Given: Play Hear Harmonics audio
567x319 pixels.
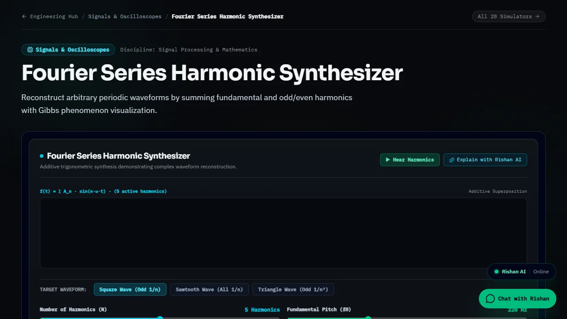Looking at the screenshot, I should 410,159.
